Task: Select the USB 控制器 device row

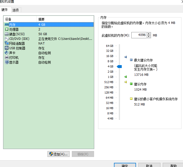Action: pyautogui.click(x=49, y=48)
